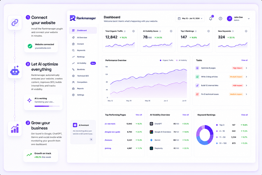This screenshot has width=262, height=175.
Task: Click View all in the Tasks panel
Action: tap(244, 60)
